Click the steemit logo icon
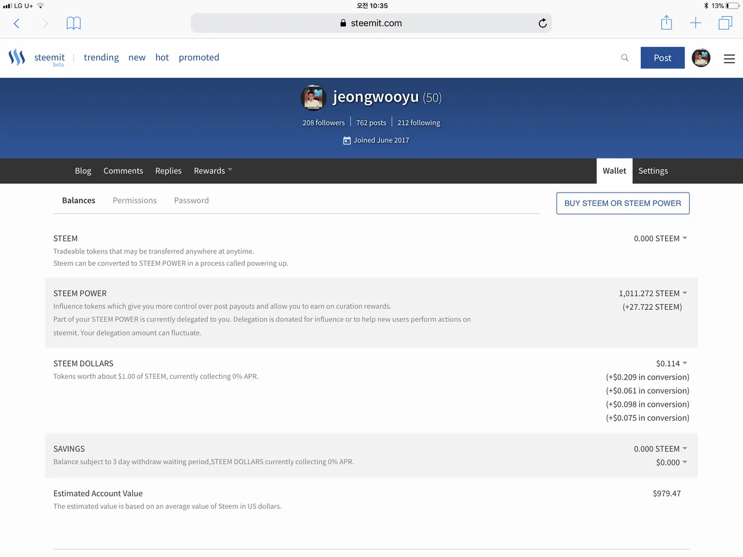 click(x=17, y=57)
